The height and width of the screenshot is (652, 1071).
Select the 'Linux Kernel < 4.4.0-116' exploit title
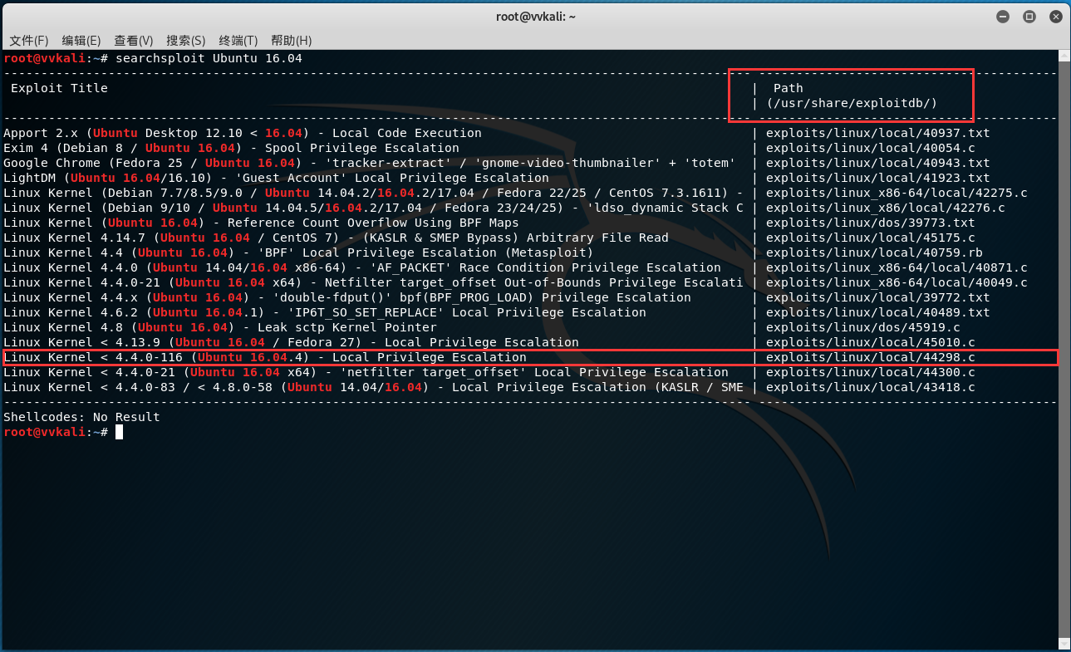click(265, 357)
